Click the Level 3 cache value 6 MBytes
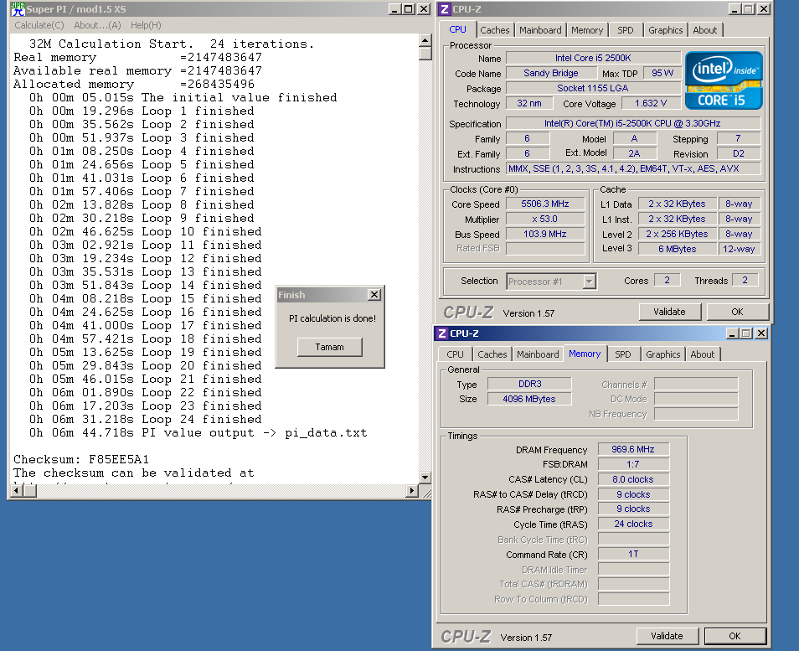The height and width of the screenshot is (651, 799). pos(678,249)
